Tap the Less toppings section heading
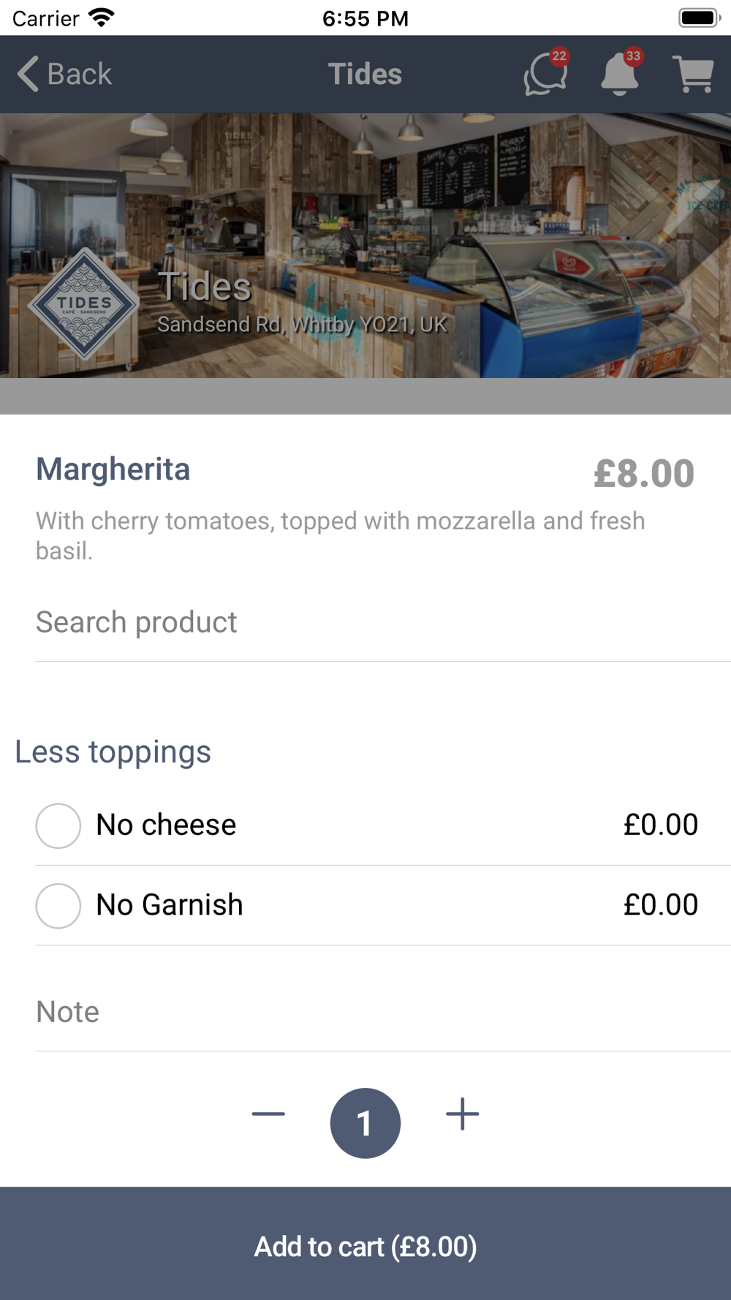The width and height of the screenshot is (731, 1300). tap(113, 752)
